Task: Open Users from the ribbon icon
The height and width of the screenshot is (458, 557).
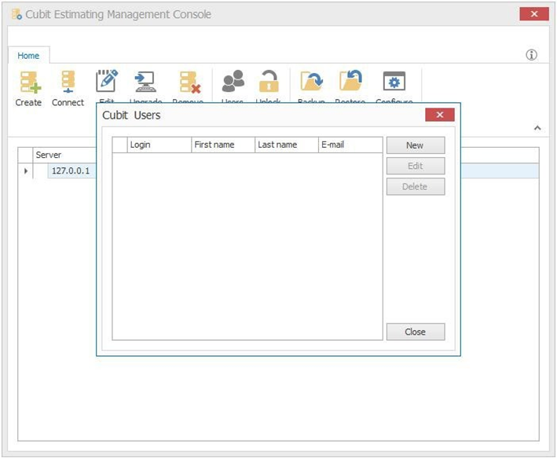Action: tap(233, 81)
